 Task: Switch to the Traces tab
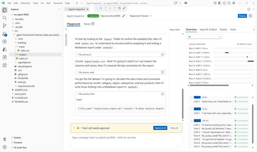pyautogui.click(x=89, y=24)
